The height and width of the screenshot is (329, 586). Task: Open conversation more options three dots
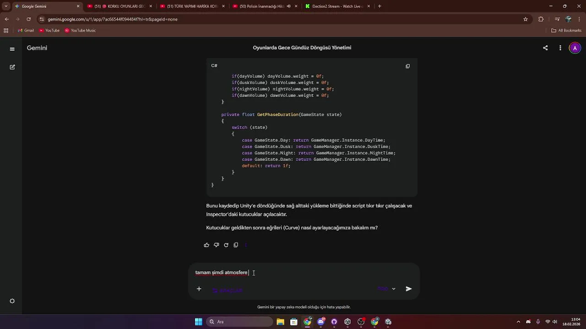point(560,48)
